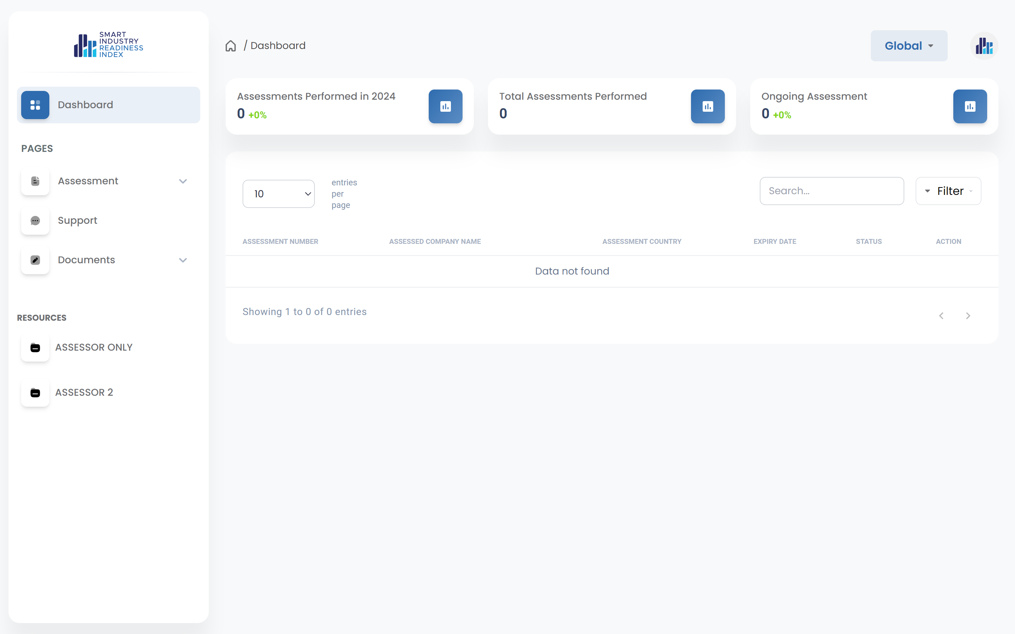Viewport: 1015px width, 634px height.
Task: Click chart icon on Total Assessments Performed card
Action: pos(707,106)
